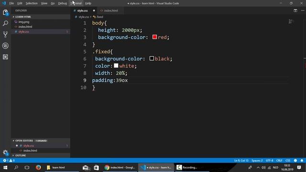Change indentation via Spaces: 2
Image resolution: width=306 pixels, height=172 pixels.
tap(257, 161)
